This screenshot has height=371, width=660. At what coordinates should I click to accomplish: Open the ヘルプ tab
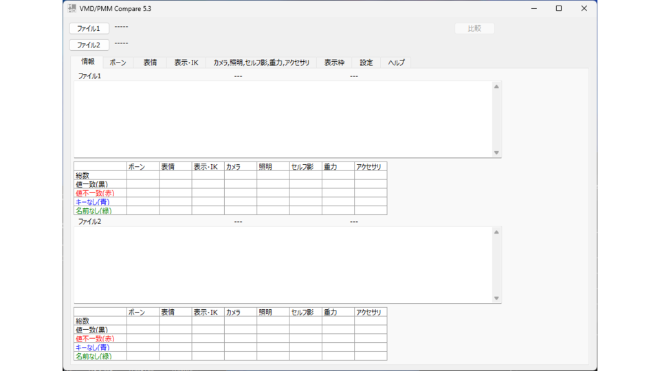pyautogui.click(x=396, y=63)
